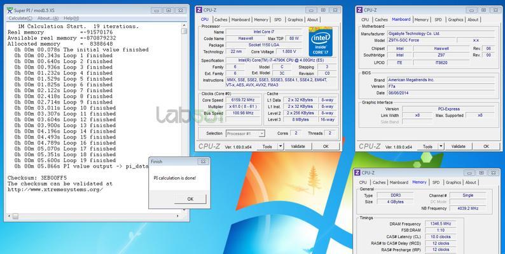Screen dimensions: 505x254
Task: Click the DRAM Frequency 1346.5 MHz field
Action: coord(441,224)
